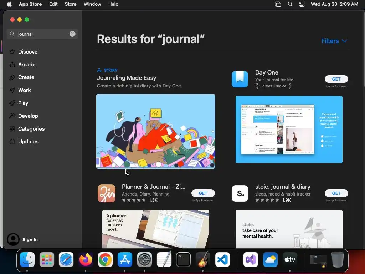Image resolution: width=365 pixels, height=274 pixels.
Task: Open Spotlight search in menu bar
Action: tap(290, 4)
